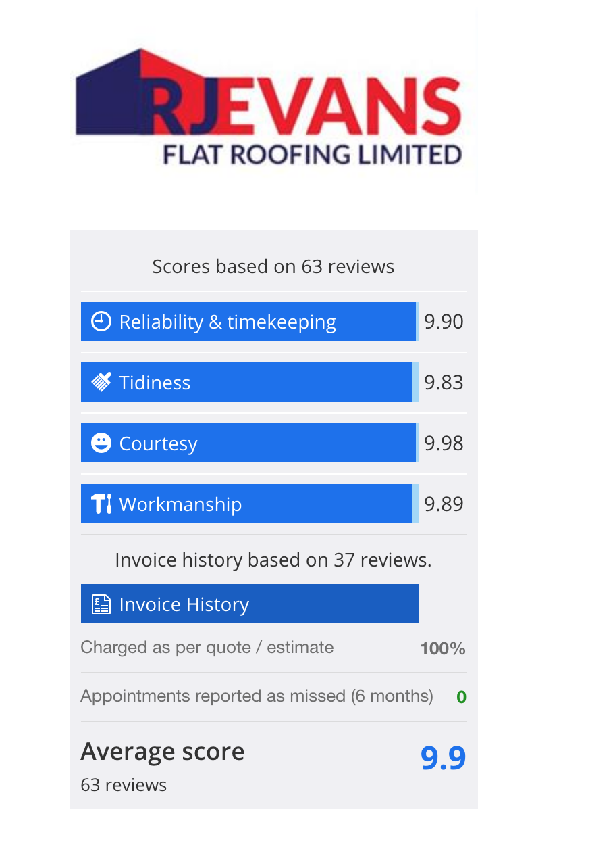Open the Invoice History bar
The width and height of the screenshot is (613, 841).
250,604
